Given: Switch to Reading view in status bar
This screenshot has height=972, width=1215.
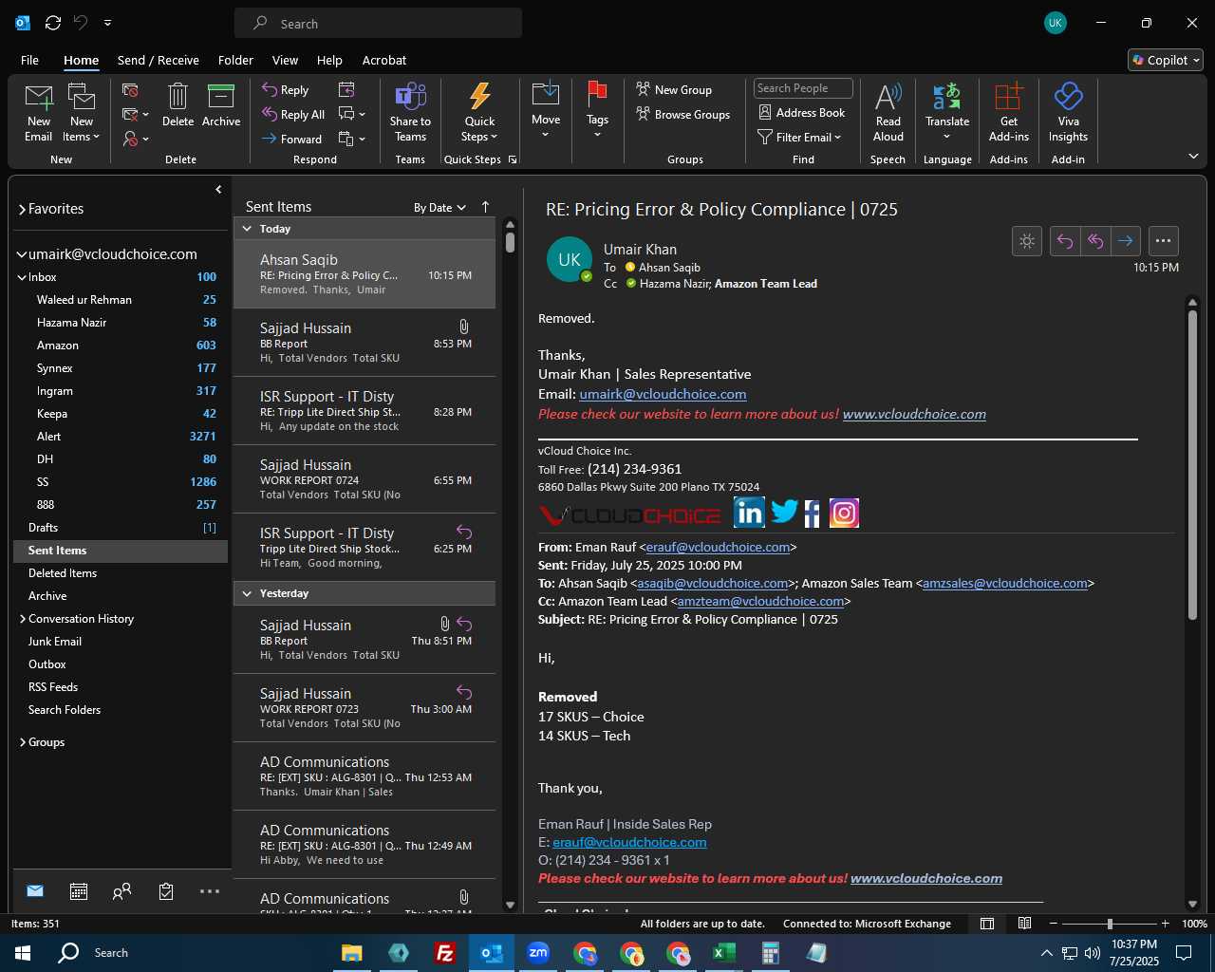Looking at the screenshot, I should (1025, 924).
